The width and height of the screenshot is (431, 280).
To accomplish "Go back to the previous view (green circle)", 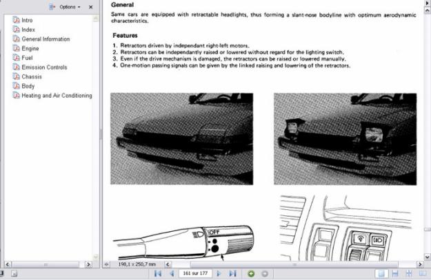I will [x=251, y=274].
